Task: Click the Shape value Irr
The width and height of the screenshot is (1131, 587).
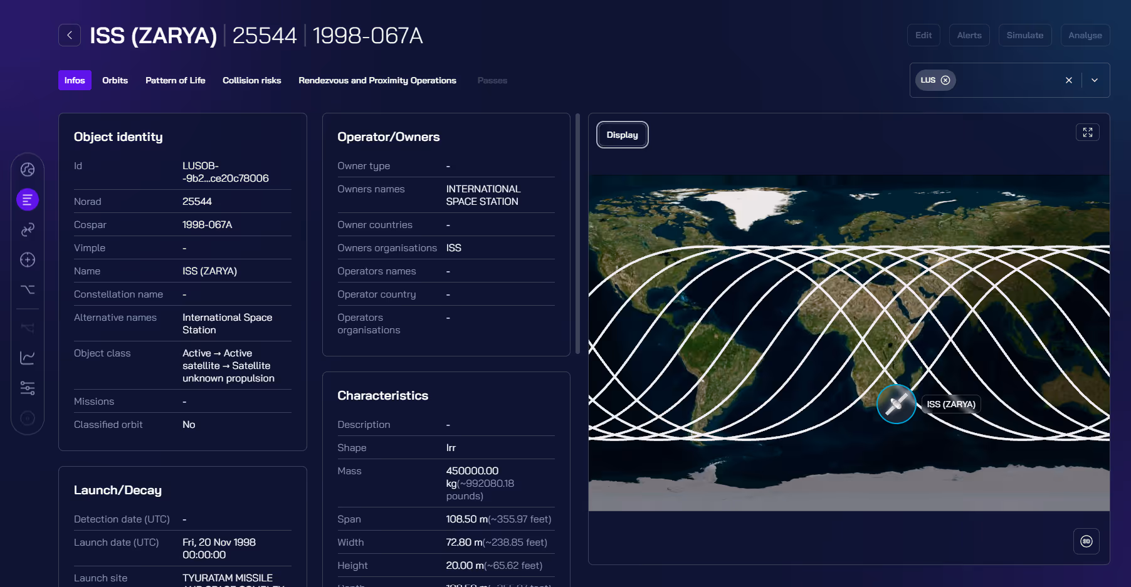Action: tap(451, 447)
